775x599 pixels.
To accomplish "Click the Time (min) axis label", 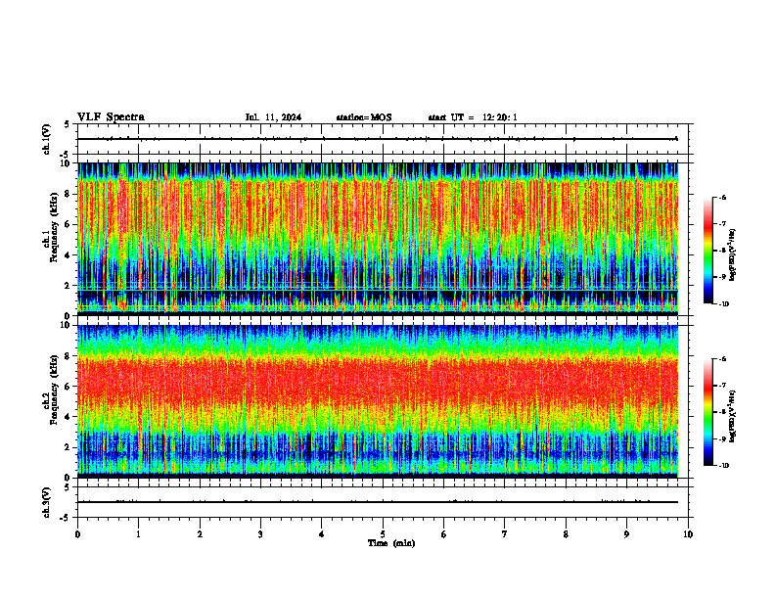I will [391, 543].
